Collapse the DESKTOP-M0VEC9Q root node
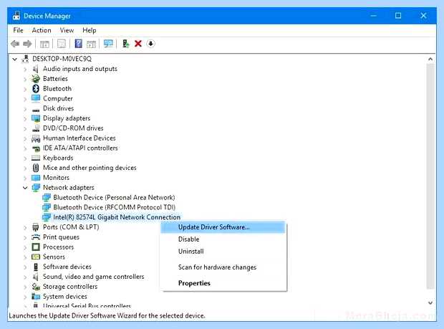 (15, 59)
